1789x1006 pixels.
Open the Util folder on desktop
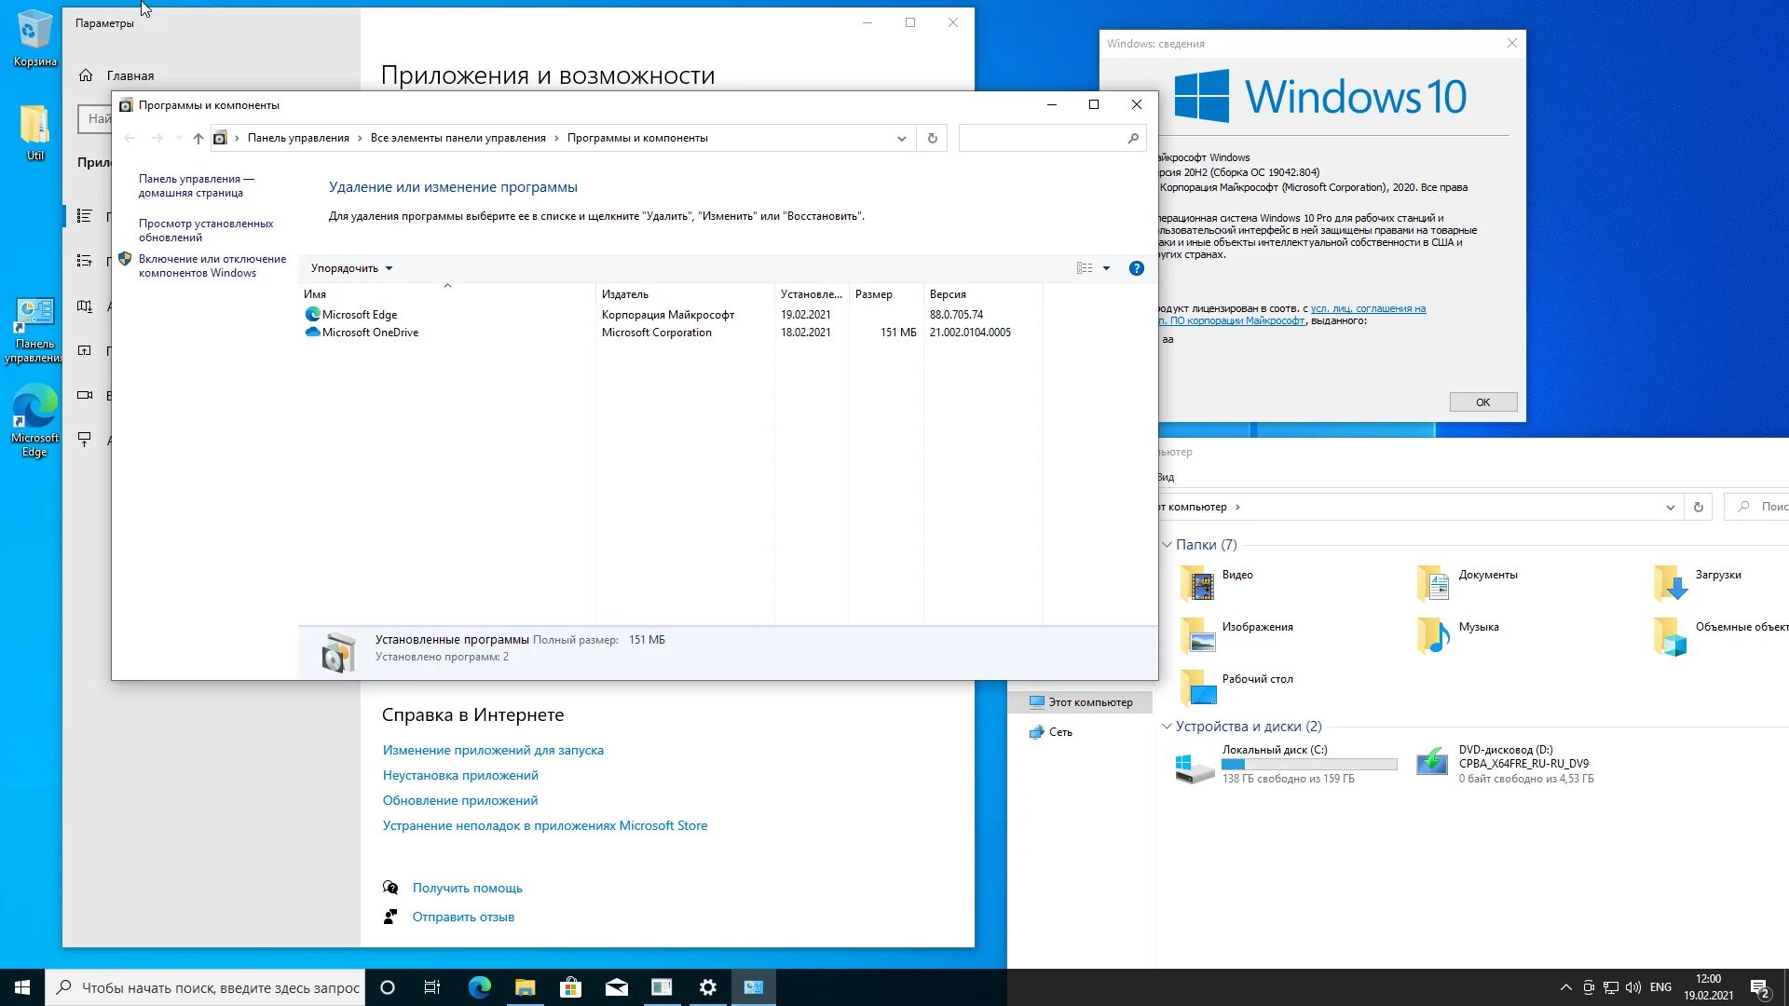[34, 132]
